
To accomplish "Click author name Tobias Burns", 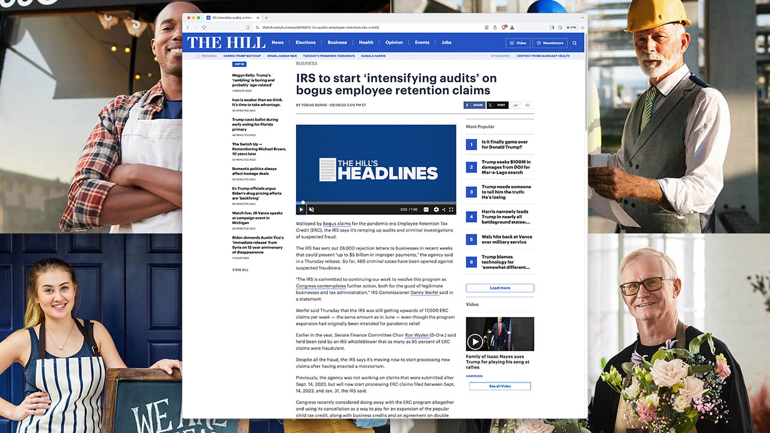I will [x=315, y=105].
